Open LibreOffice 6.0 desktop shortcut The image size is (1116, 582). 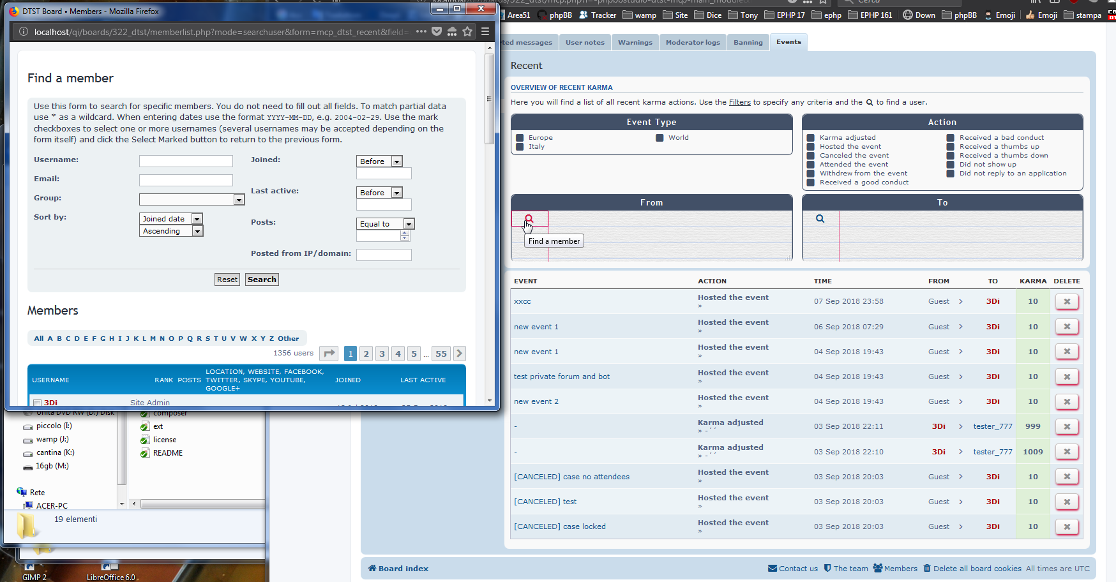tap(111, 572)
